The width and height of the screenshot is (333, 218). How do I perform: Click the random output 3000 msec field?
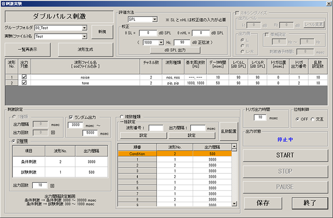point(76,125)
